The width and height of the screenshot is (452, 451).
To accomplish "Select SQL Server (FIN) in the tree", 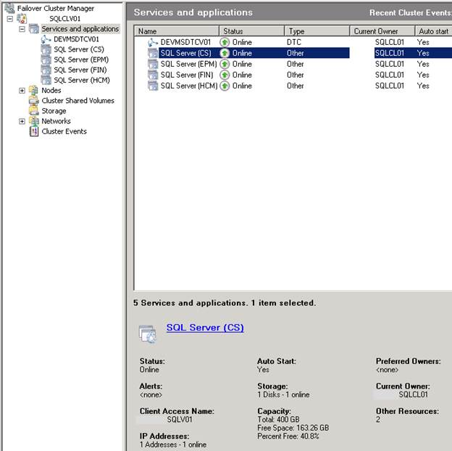I will pyautogui.click(x=80, y=70).
